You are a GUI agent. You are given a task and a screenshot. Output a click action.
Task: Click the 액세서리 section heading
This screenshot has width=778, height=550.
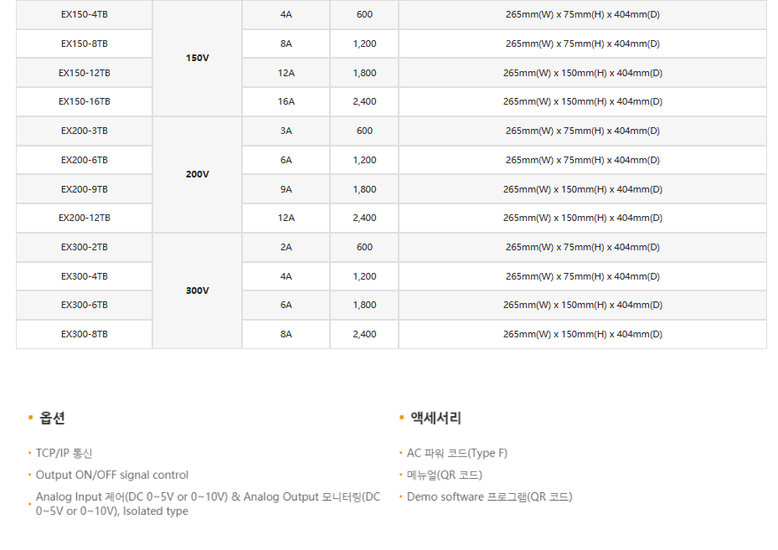coord(435,418)
